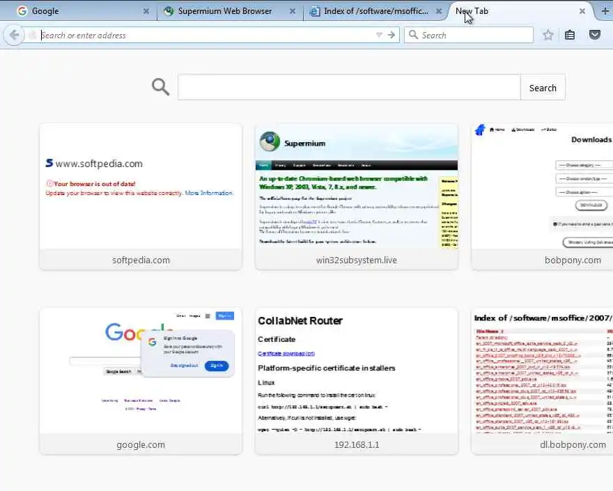Close the Supermium Web Browser tab

(x=293, y=11)
